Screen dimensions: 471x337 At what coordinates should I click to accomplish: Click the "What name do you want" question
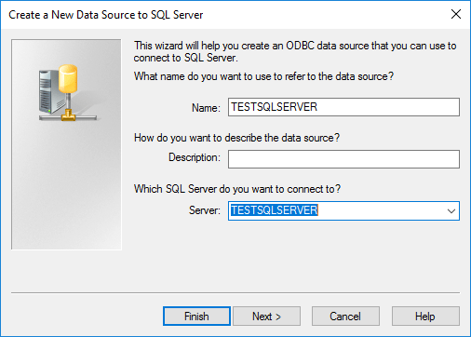click(263, 76)
